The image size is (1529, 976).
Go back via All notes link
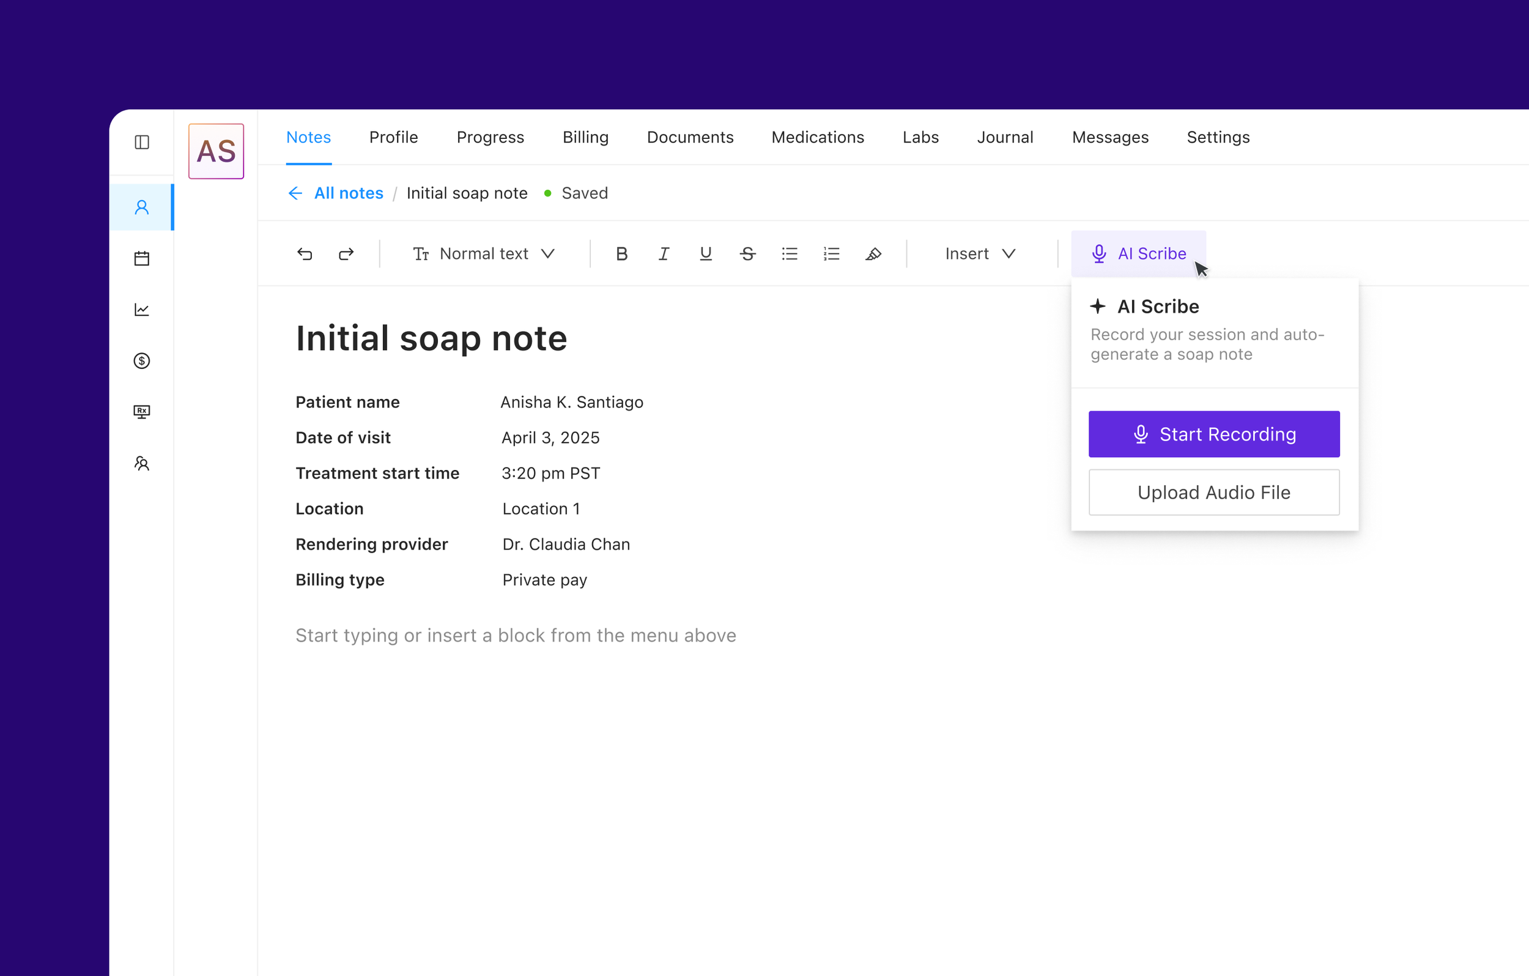tap(348, 193)
